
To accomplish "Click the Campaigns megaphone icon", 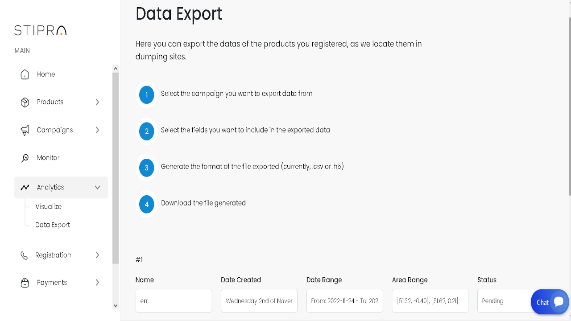I will pyautogui.click(x=25, y=130).
